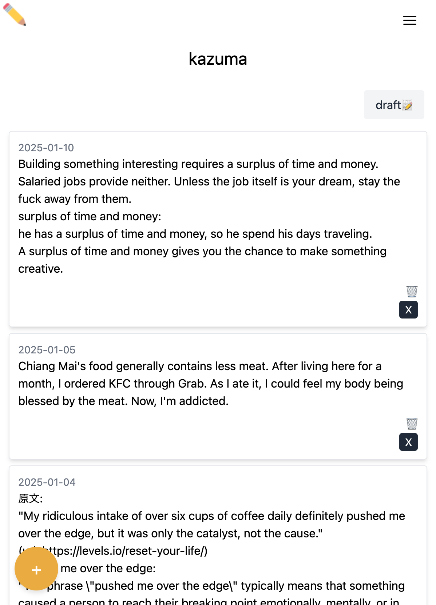Select the 2025-01-04 date label
436x605 pixels.
47,482
